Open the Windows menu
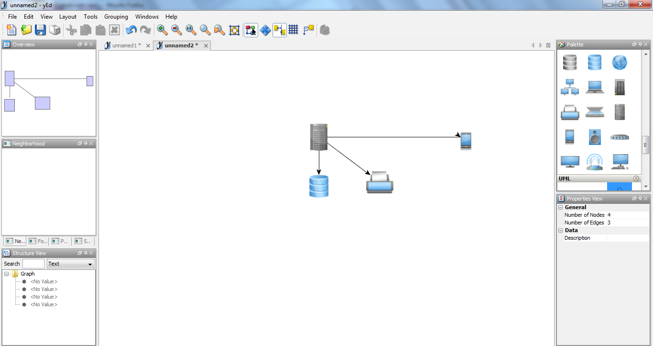Viewport: 653px width, 346px height. 147,16
